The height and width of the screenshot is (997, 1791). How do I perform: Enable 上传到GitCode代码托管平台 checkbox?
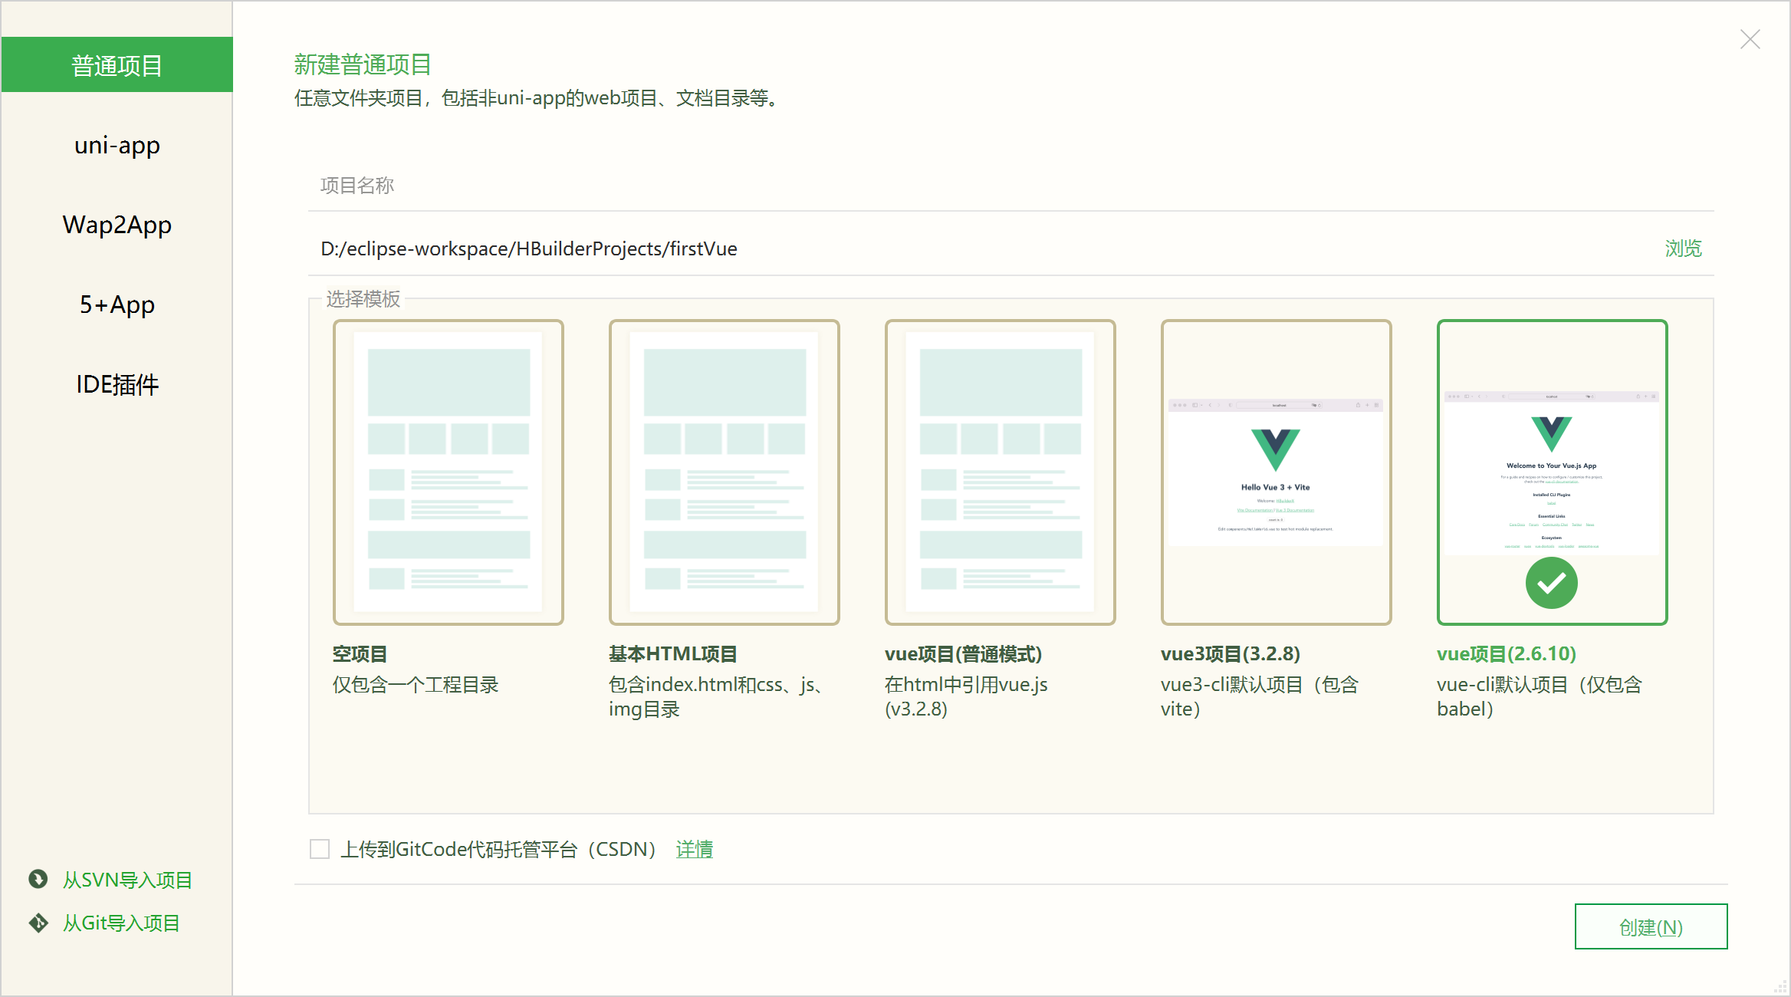[x=319, y=848]
